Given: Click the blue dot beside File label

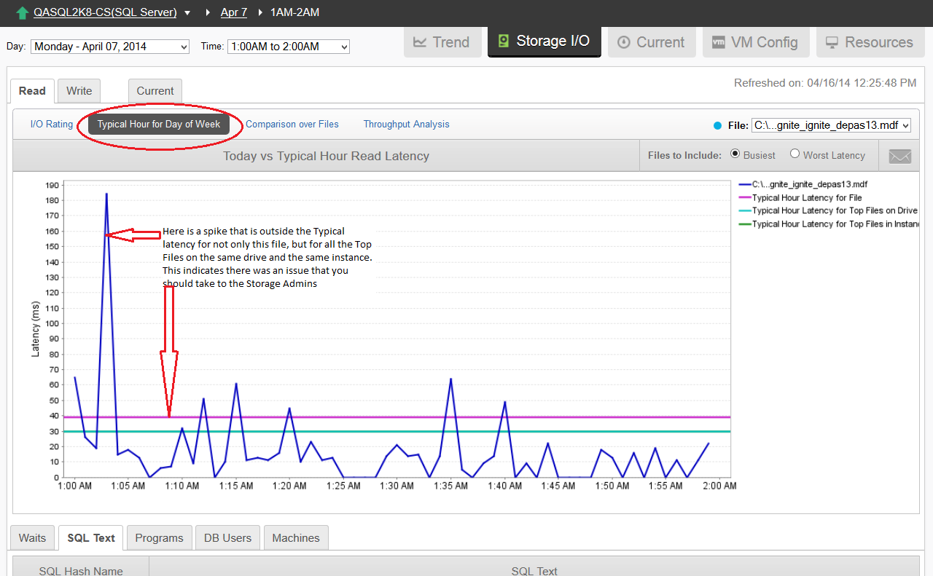Looking at the screenshot, I should click(x=718, y=126).
